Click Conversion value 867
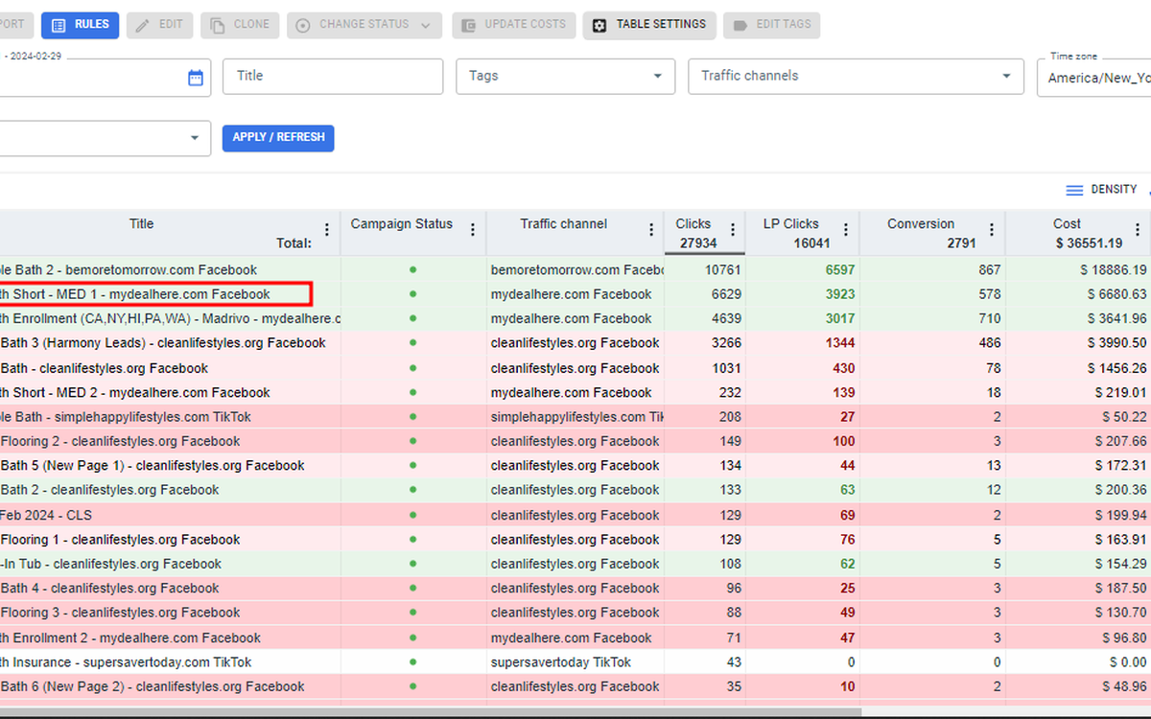The height and width of the screenshot is (719, 1151). [989, 270]
